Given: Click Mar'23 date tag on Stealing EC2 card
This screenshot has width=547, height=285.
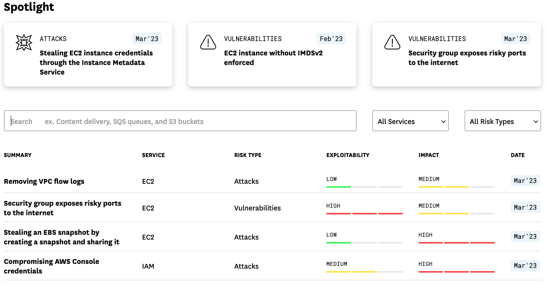Looking at the screenshot, I should coord(147,39).
